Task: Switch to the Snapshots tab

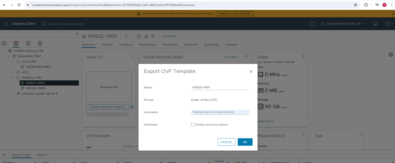Action: click(211, 45)
